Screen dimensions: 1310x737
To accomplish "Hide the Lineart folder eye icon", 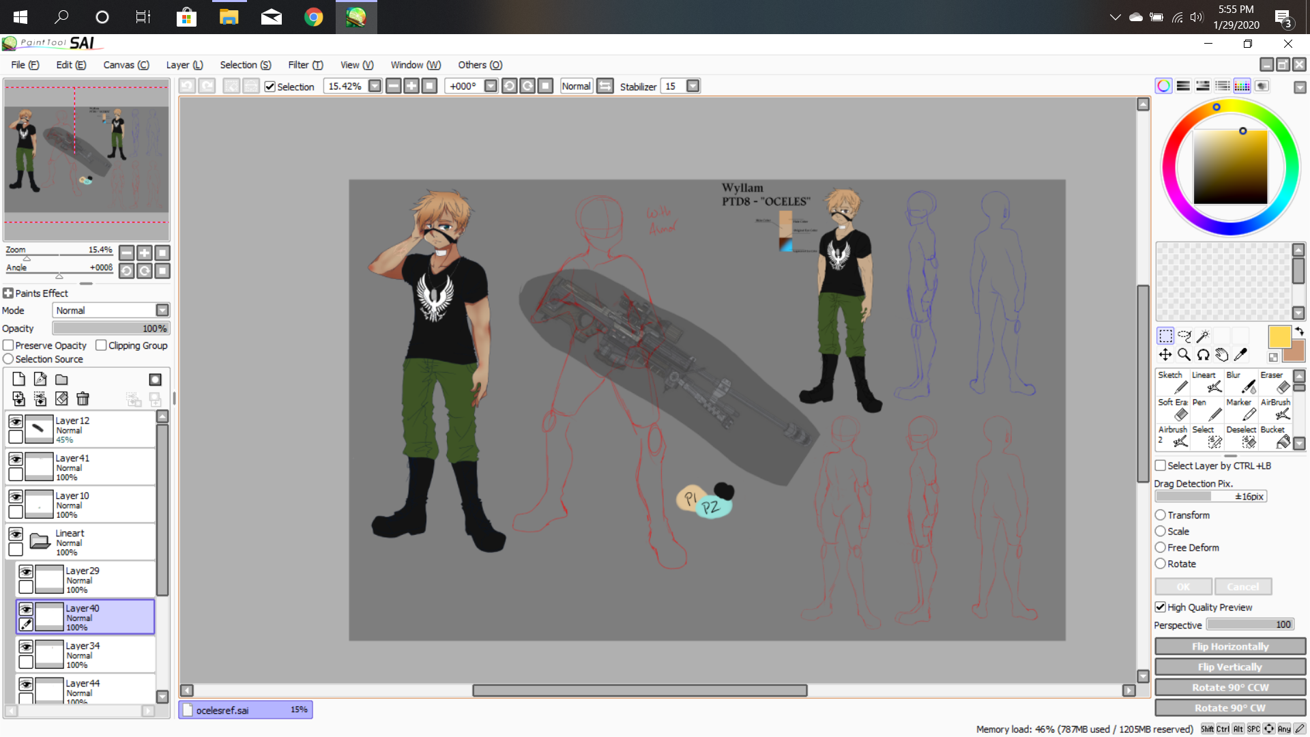I will point(16,534).
